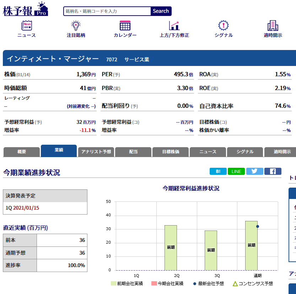Screen dimensions: 296x294
Task: Click the レーティング label
Action: (17, 98)
